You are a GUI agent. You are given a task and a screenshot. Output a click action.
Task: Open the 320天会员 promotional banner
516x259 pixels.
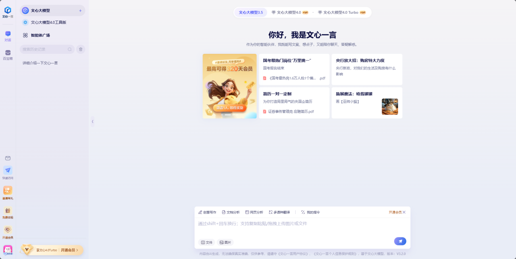tap(230, 86)
